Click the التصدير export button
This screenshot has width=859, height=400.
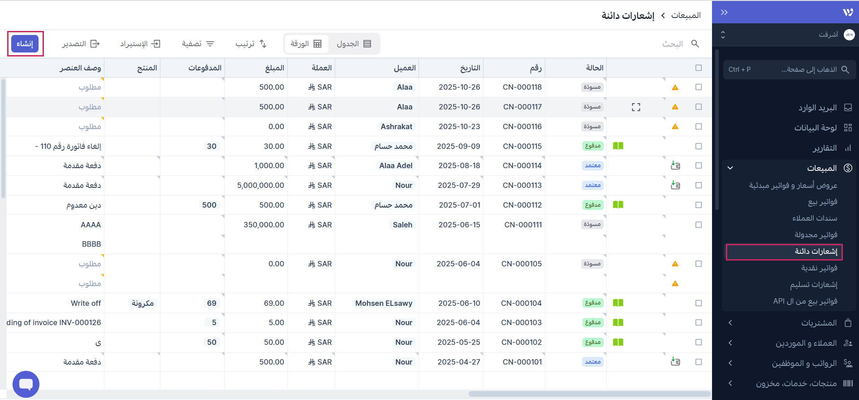(81, 44)
